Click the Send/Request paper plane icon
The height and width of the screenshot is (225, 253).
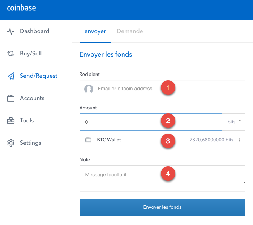pos(11,76)
